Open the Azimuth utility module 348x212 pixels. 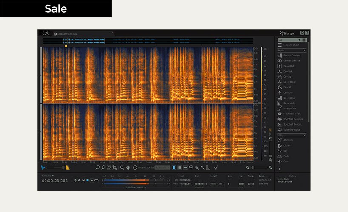(x=285, y=140)
